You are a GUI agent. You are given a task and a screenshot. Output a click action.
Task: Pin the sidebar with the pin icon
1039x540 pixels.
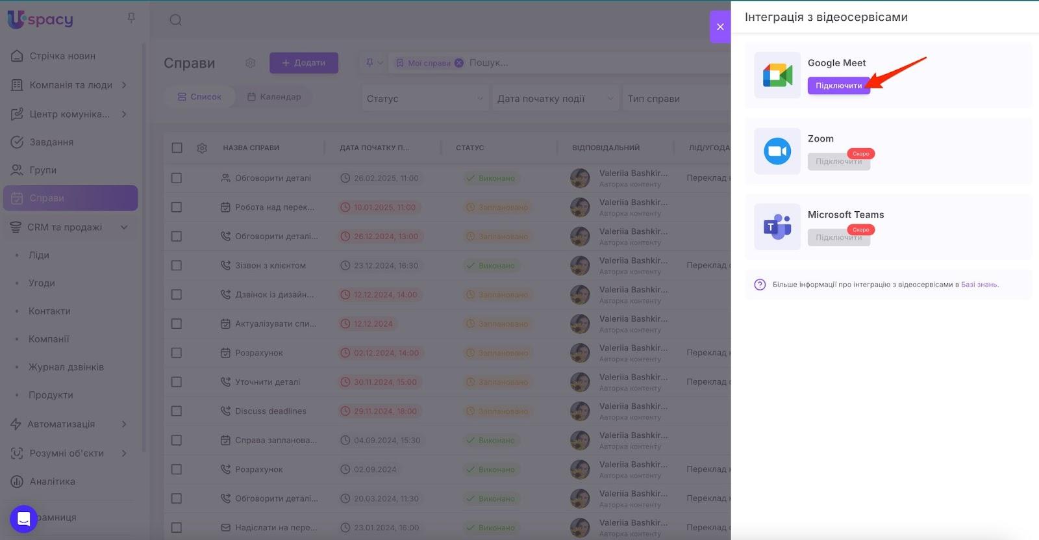coord(131,18)
